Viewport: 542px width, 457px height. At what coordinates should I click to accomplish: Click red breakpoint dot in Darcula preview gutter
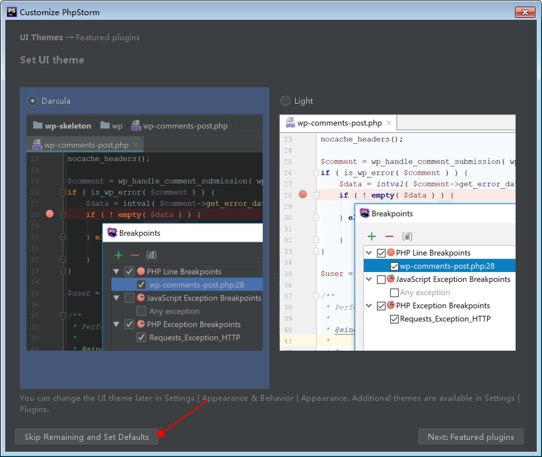pos(50,213)
